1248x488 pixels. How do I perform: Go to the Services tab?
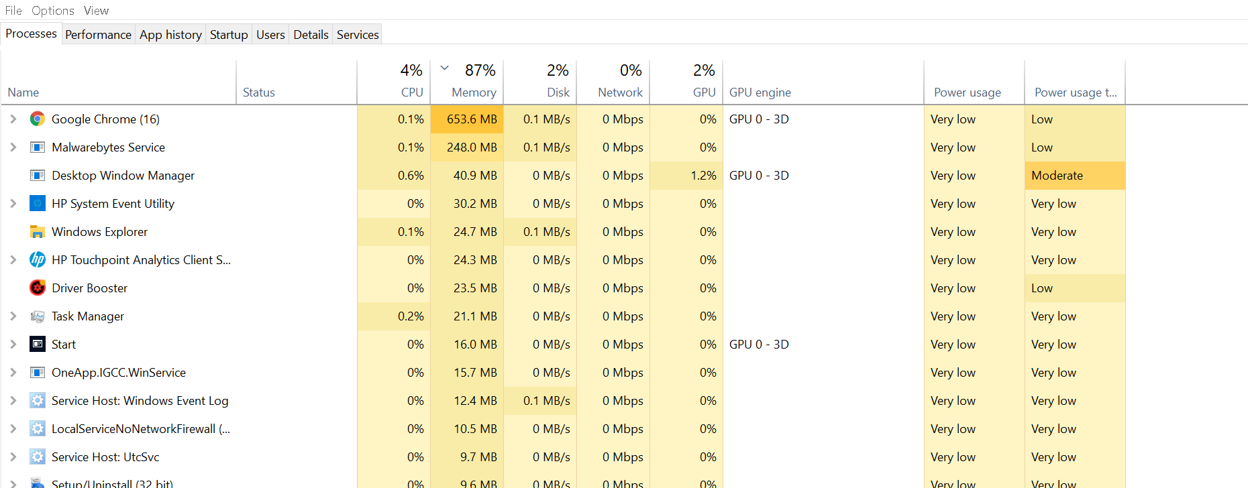[x=358, y=35]
